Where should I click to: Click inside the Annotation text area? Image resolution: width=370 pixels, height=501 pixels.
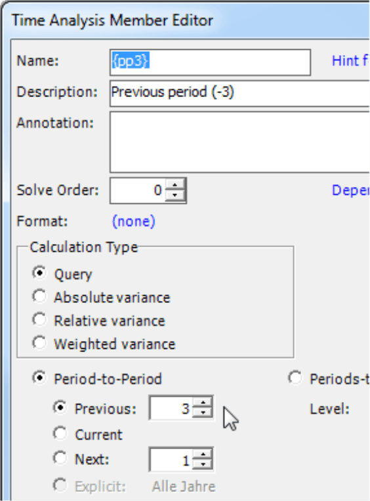239,142
